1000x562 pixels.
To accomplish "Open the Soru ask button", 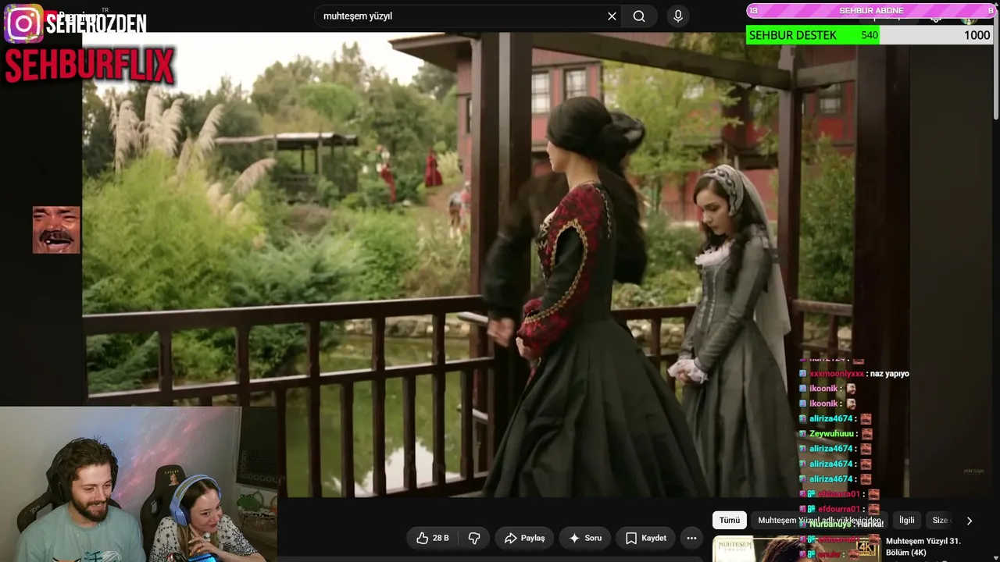I will point(584,538).
